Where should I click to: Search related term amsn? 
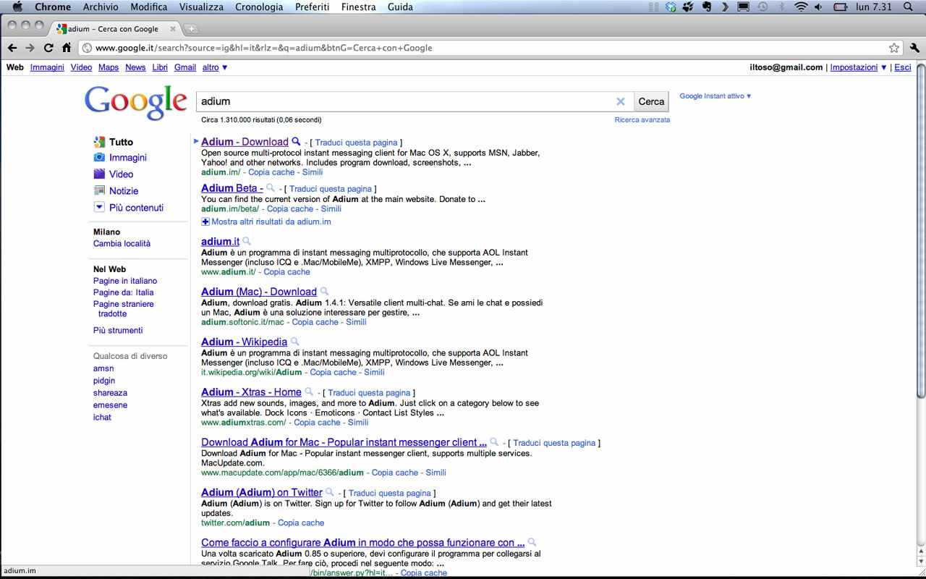[x=103, y=368]
